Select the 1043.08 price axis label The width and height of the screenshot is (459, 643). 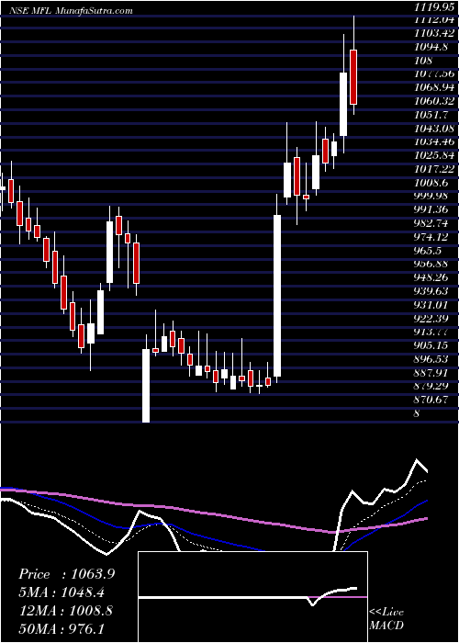click(434, 128)
